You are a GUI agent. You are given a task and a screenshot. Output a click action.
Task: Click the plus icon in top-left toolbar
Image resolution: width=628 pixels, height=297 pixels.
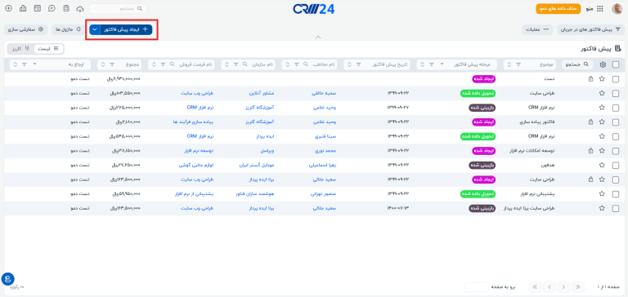point(8,8)
